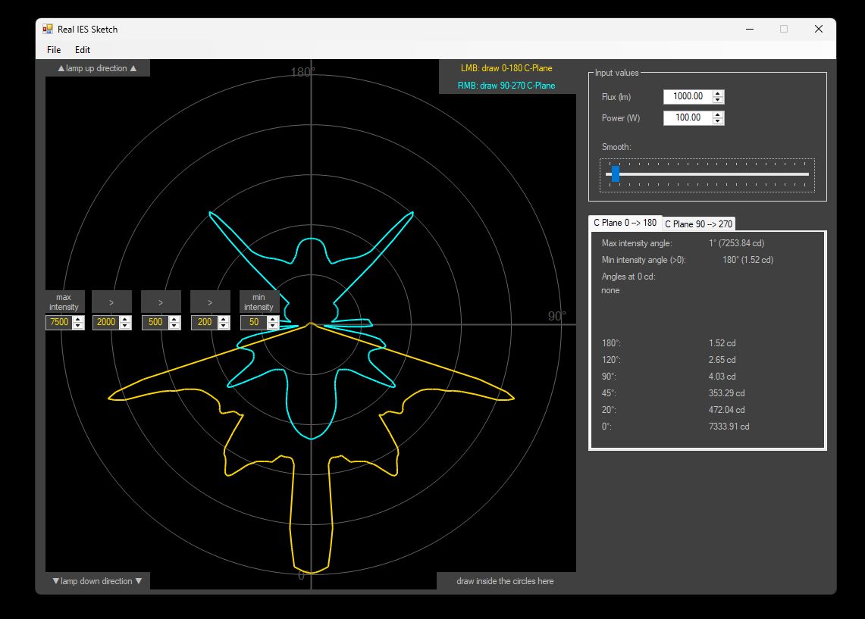865x619 pixels.
Task: Increase max intensity 7500 with up arrow
Action: (x=78, y=319)
